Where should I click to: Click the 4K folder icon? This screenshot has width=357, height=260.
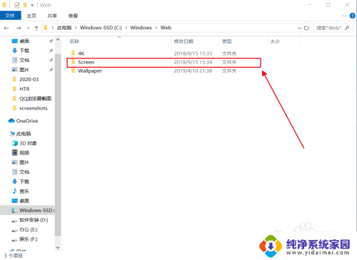pos(73,53)
